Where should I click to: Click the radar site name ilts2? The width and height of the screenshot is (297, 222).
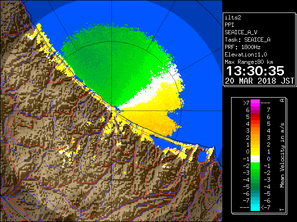[x=233, y=18]
